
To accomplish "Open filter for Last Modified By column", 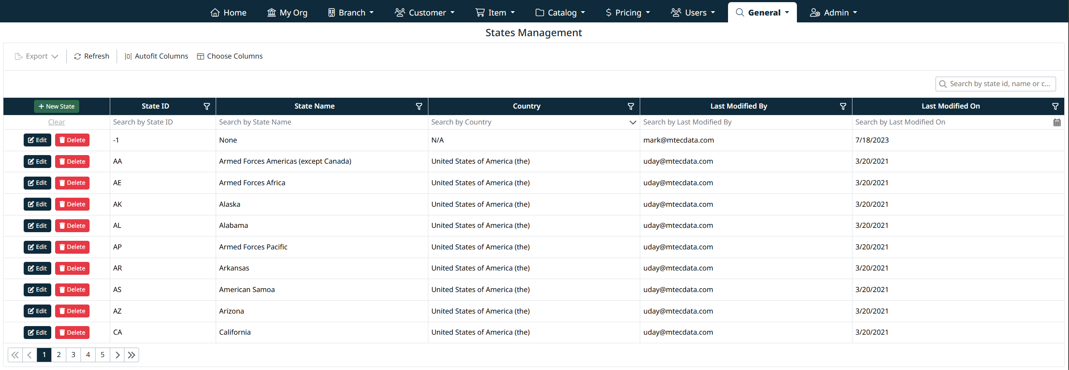I will click(x=843, y=106).
